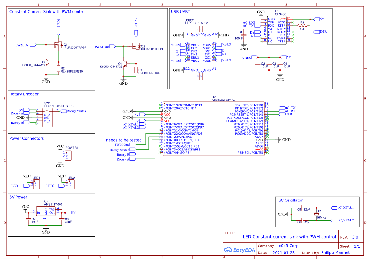Image resolution: width=370 pixels, height=262 pixels.
Task: Select capacitor C2 symbol
Action: click(x=258, y=64)
